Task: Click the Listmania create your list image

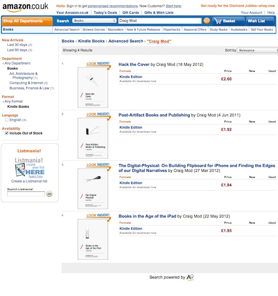Action: (29, 168)
